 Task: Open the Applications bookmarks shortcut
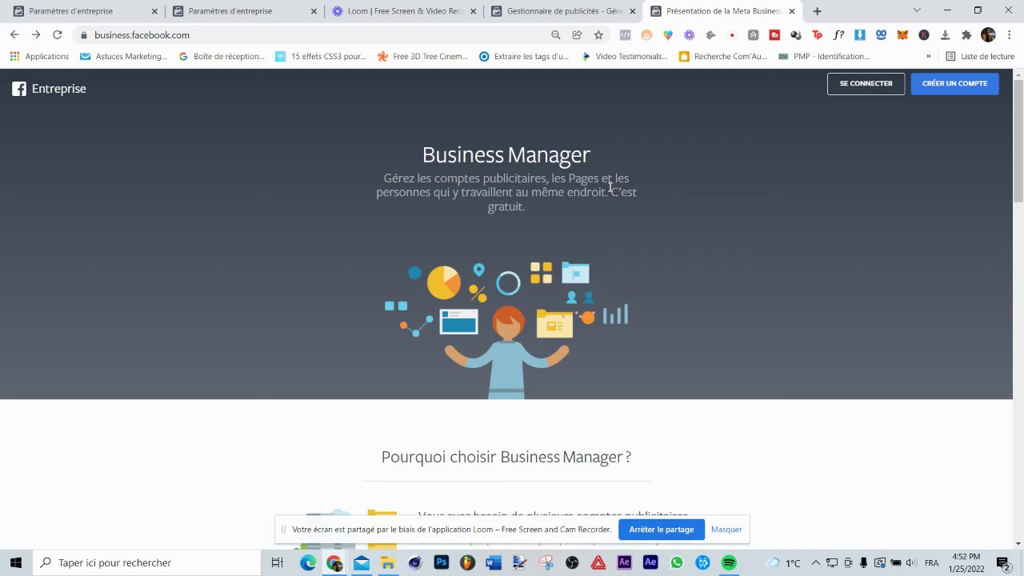click(39, 57)
